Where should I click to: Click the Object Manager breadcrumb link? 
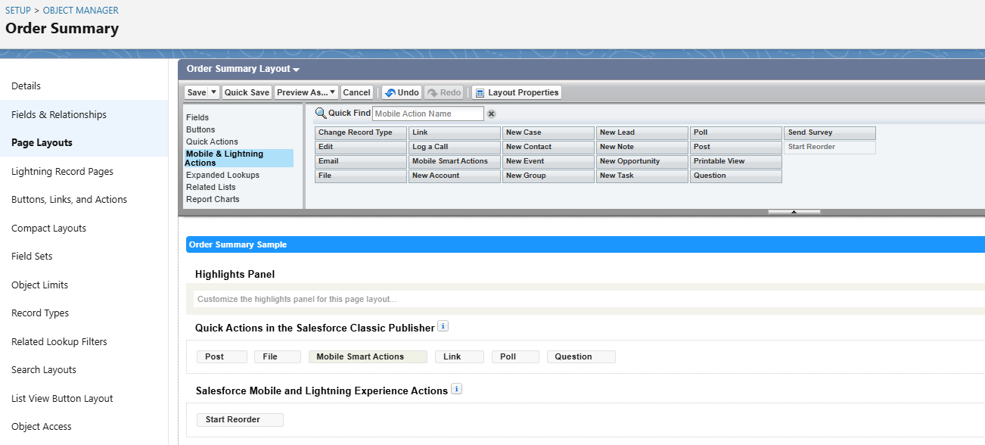(80, 11)
